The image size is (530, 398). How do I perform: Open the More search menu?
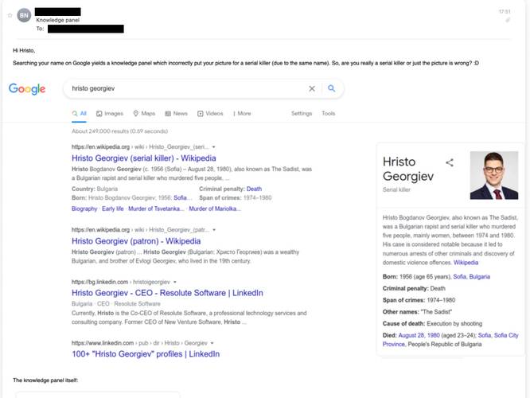242,114
